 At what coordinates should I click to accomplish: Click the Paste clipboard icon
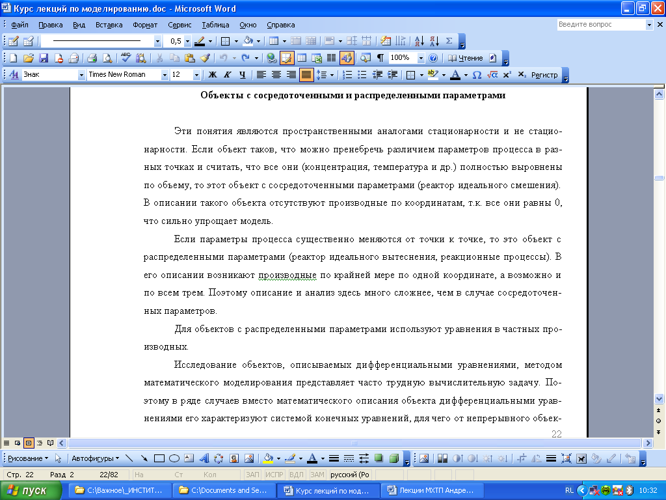tap(190, 58)
